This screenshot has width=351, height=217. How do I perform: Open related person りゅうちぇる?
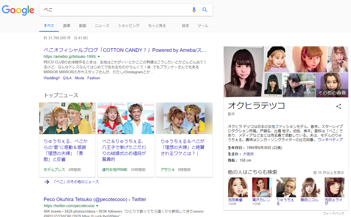(286, 191)
